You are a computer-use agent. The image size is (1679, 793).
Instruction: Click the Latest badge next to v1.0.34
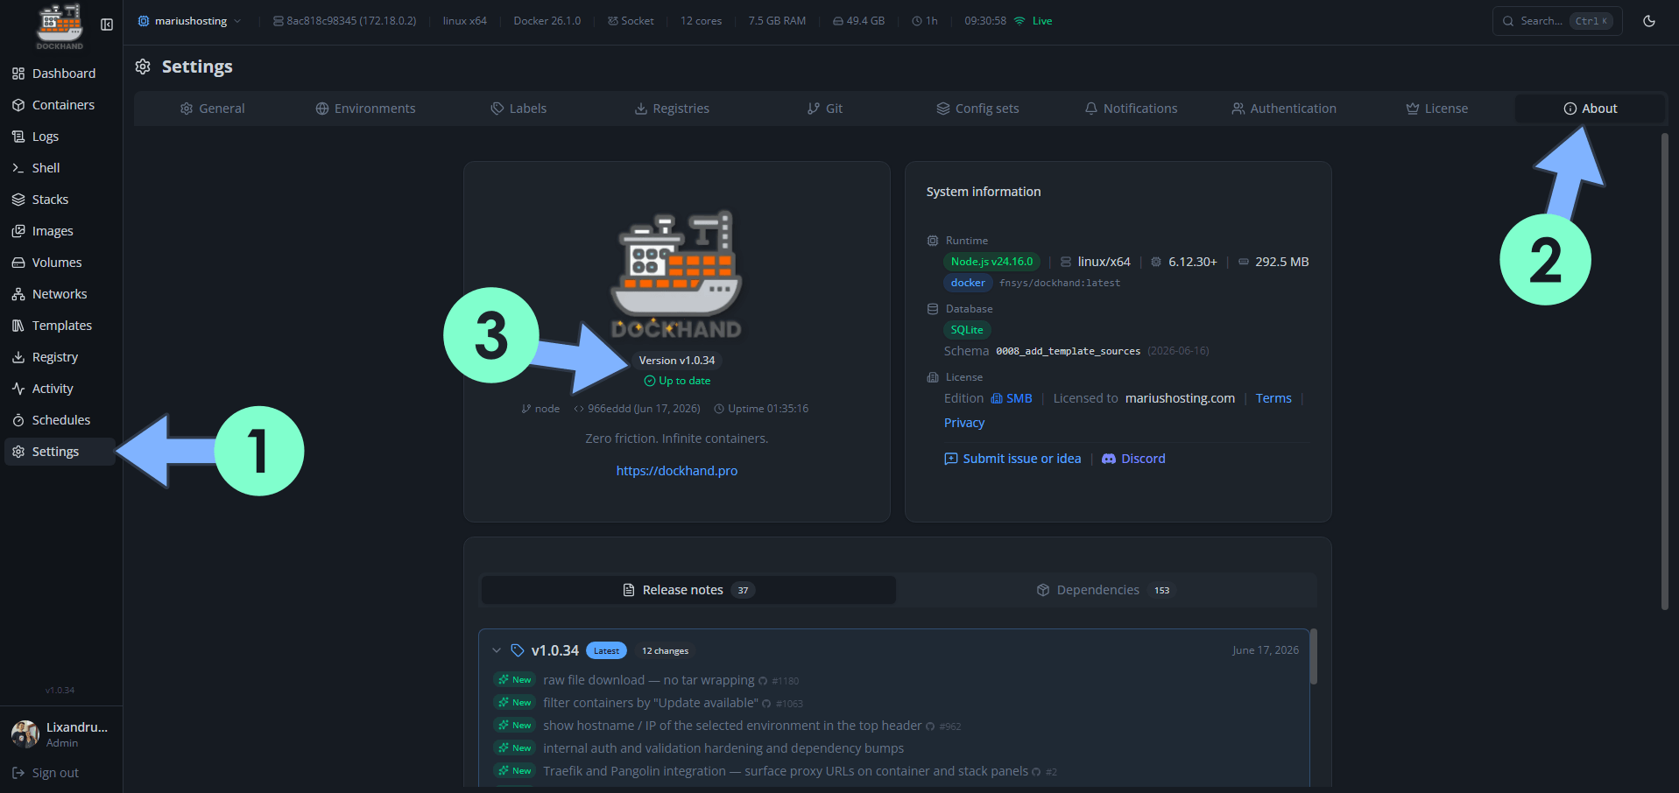606,651
